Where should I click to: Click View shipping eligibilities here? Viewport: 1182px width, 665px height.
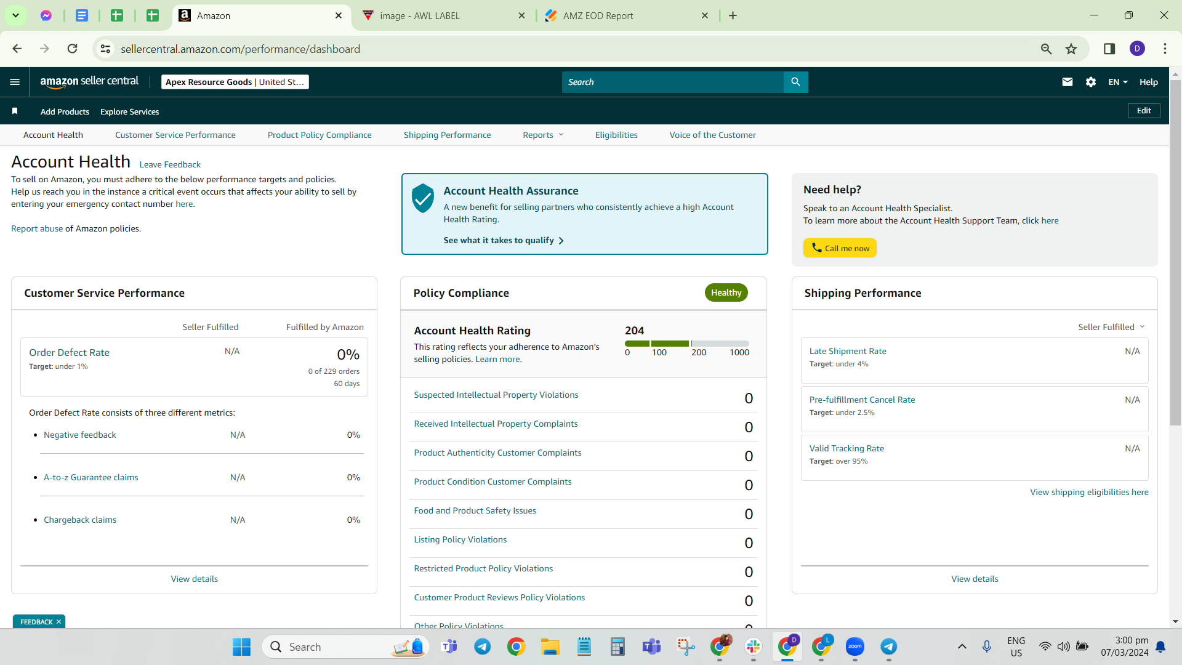[x=1089, y=492]
